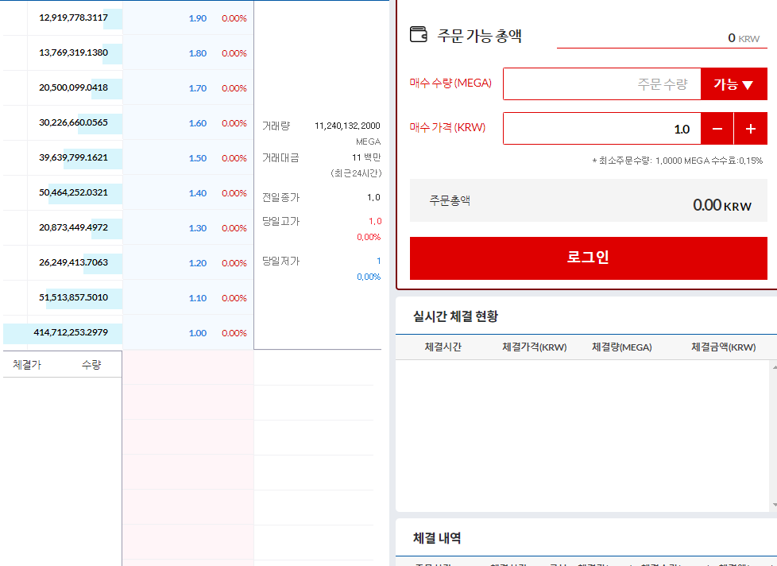
Task: Focus the 주문 수량 quantity input field
Action: [x=601, y=84]
